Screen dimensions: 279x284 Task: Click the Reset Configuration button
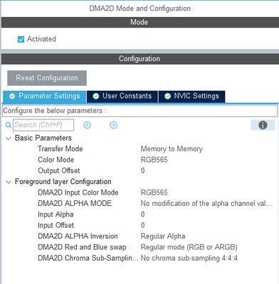(47, 78)
